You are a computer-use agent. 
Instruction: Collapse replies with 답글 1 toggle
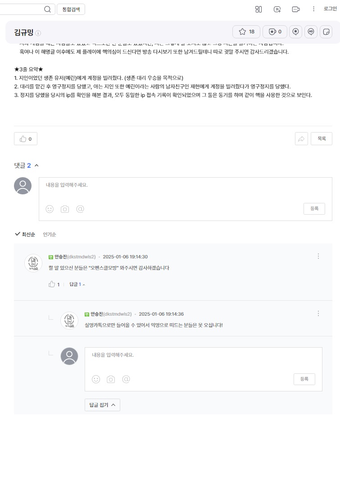(x=77, y=285)
